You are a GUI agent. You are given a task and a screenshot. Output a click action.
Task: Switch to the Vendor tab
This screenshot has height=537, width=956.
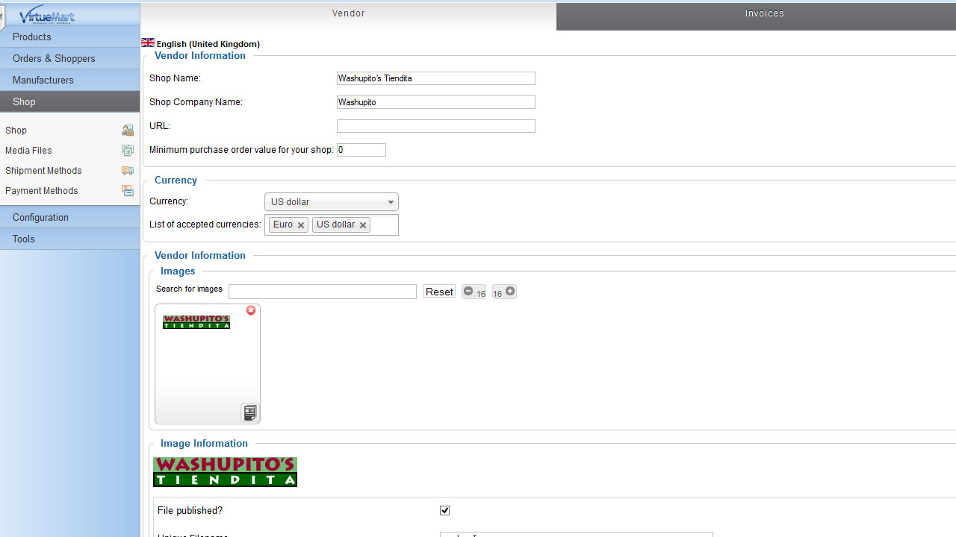[x=348, y=16]
